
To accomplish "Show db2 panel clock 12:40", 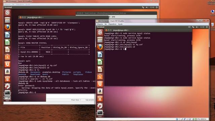I will point(202,27).
